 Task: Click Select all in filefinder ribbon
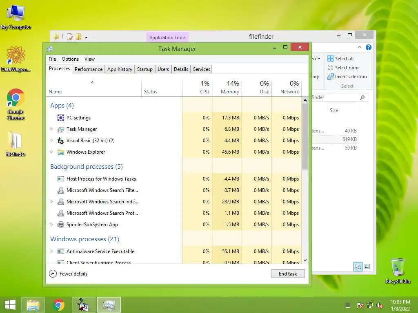341,59
